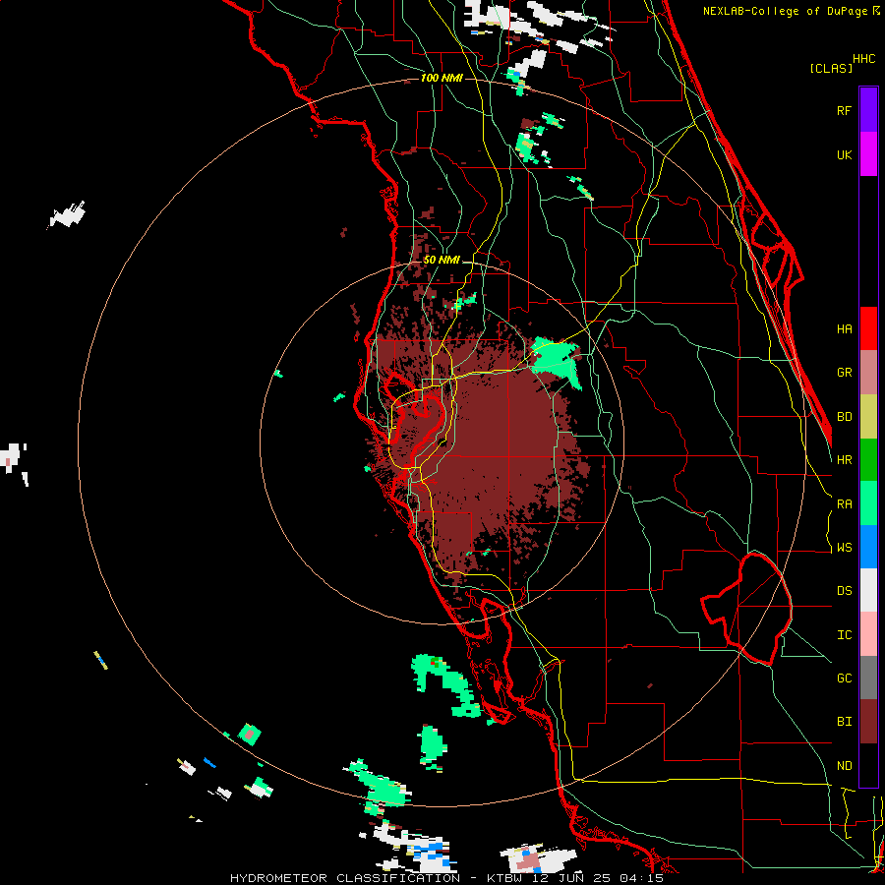Click the "GR" legend label

click(844, 373)
